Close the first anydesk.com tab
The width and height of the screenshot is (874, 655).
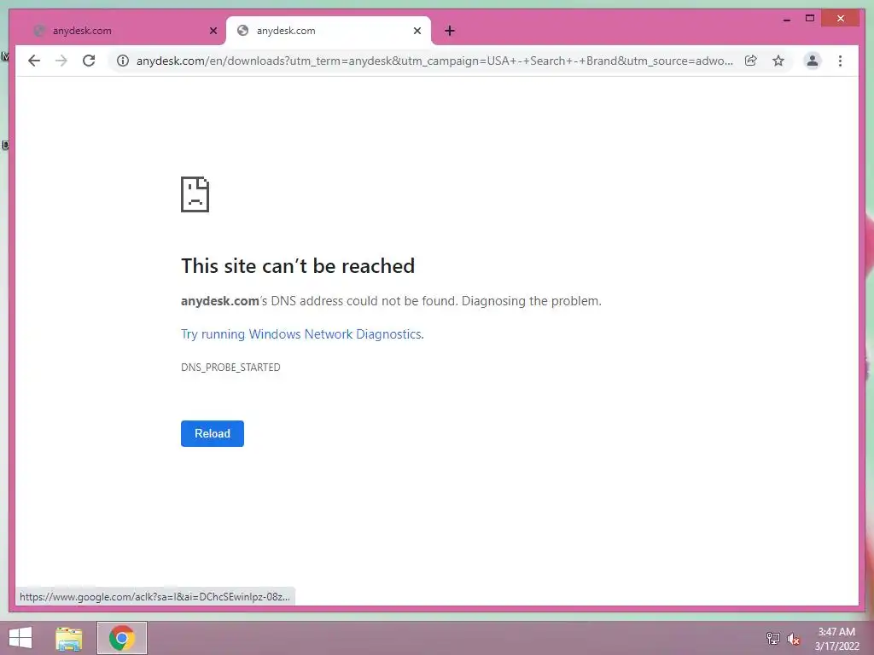coord(213,32)
